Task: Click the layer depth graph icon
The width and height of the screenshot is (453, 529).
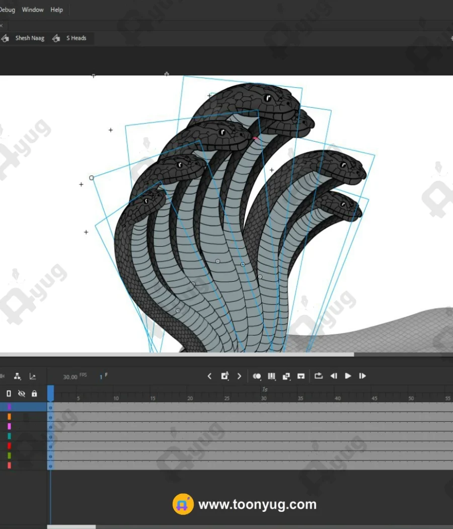Action: tap(33, 376)
